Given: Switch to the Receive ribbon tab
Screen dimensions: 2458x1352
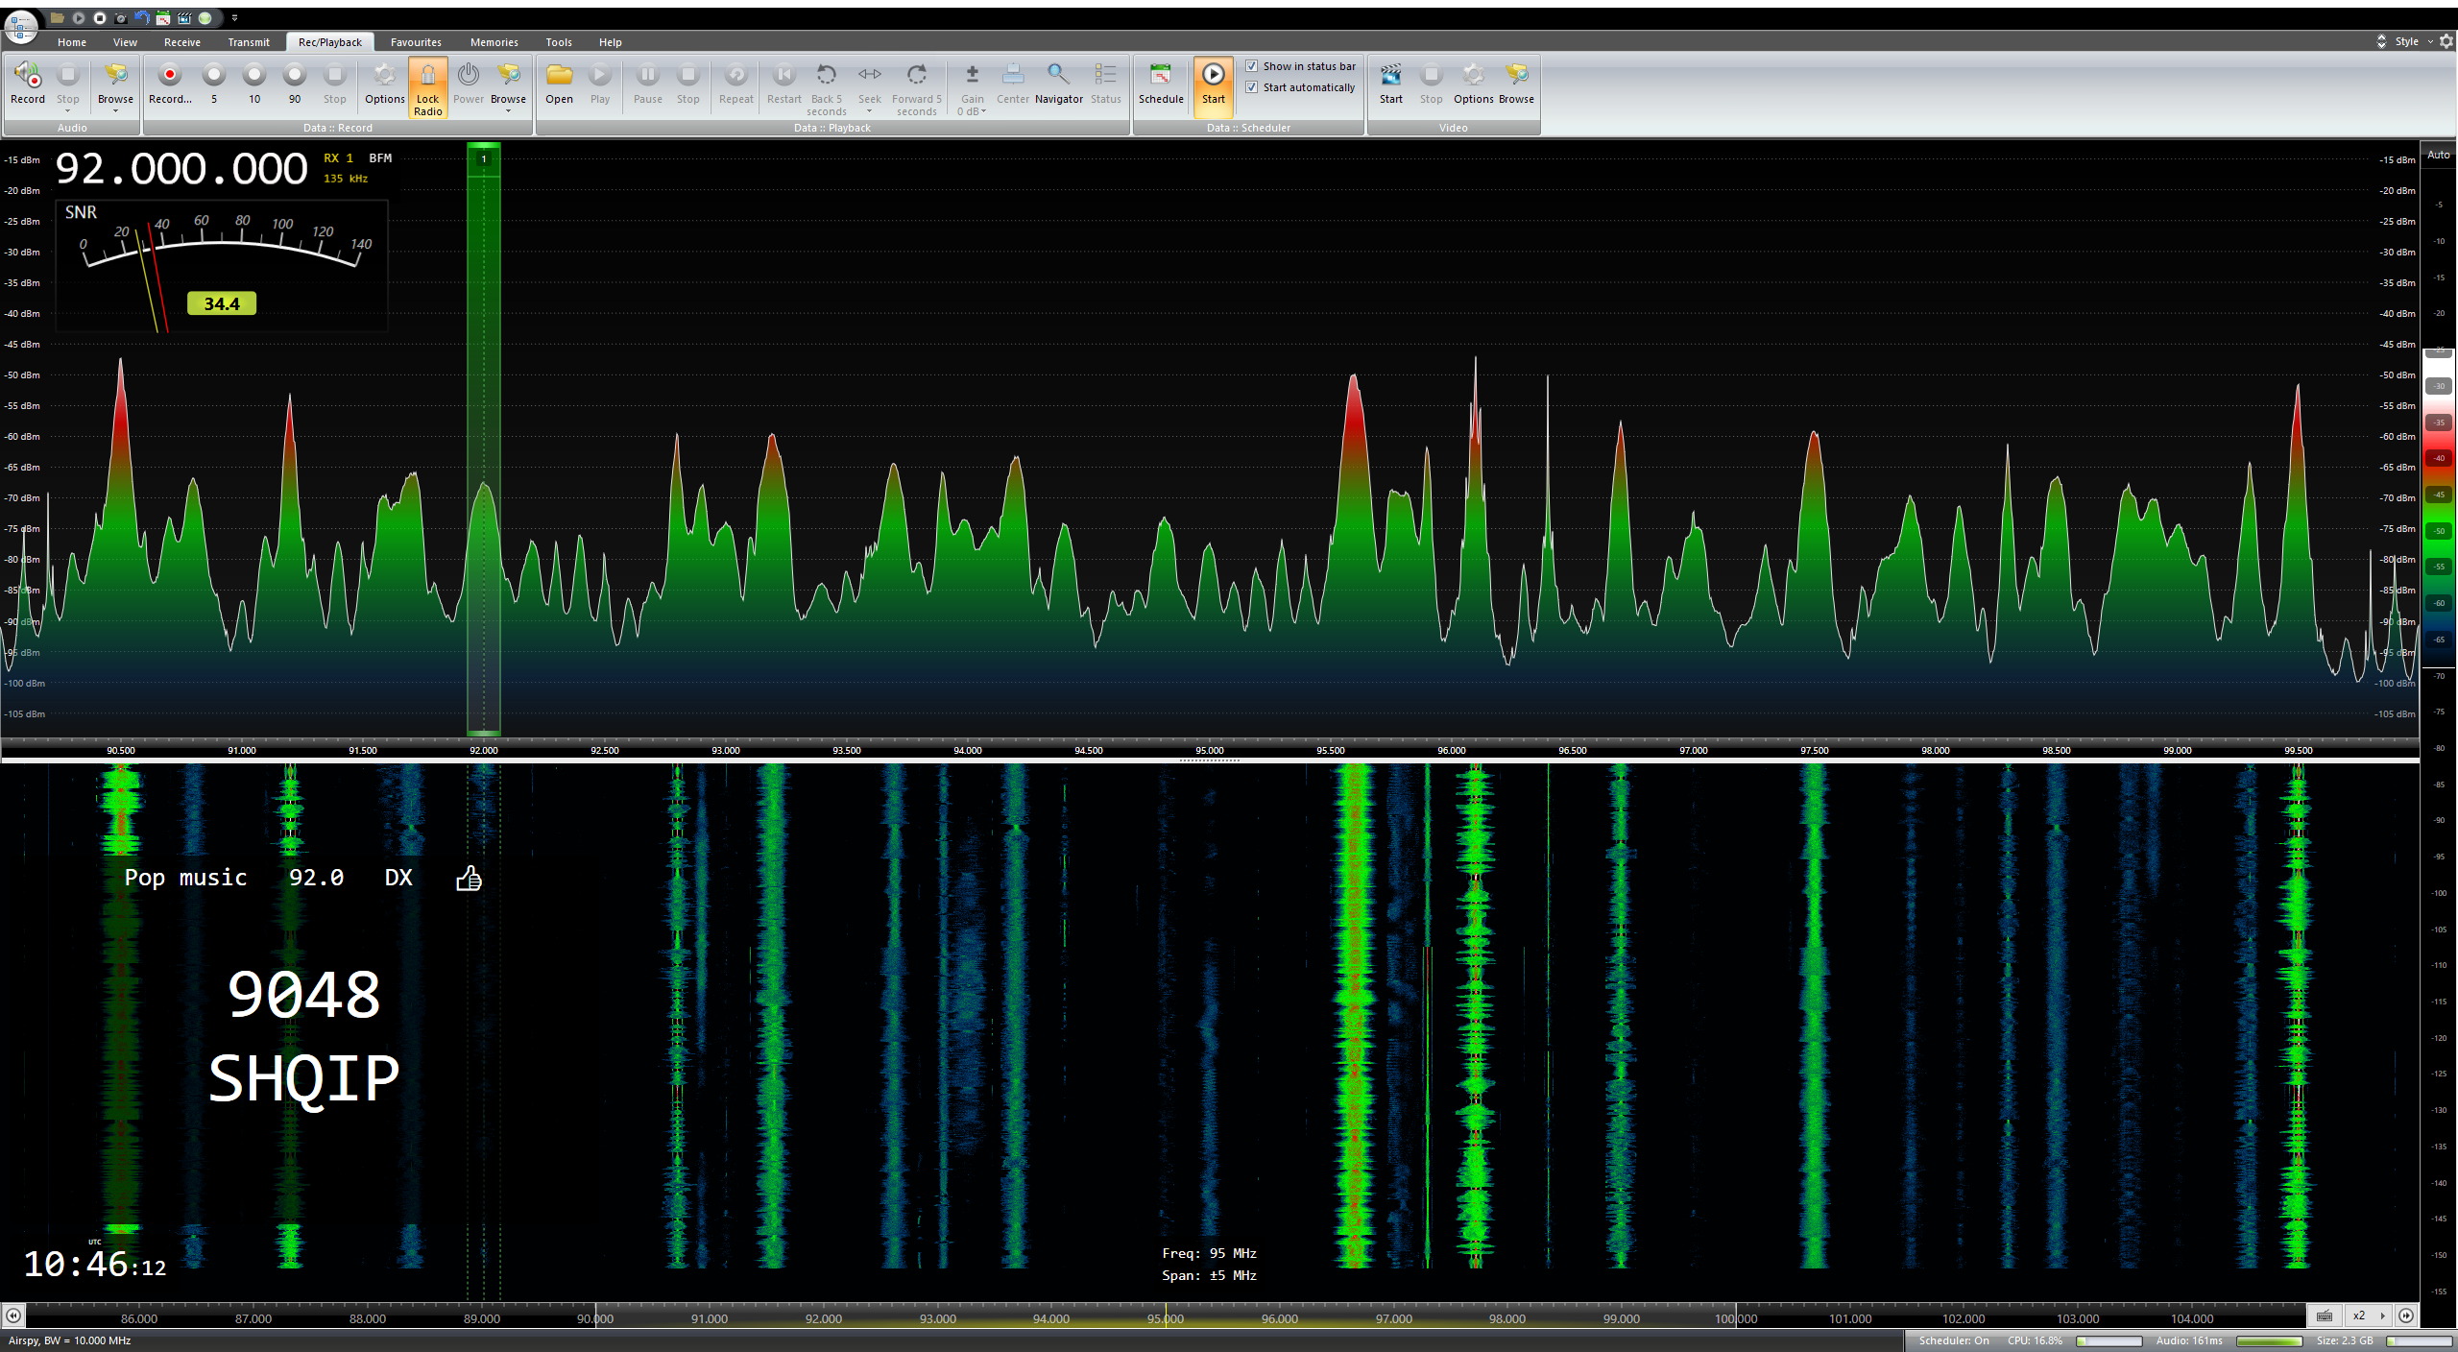Looking at the screenshot, I should pos(181,42).
